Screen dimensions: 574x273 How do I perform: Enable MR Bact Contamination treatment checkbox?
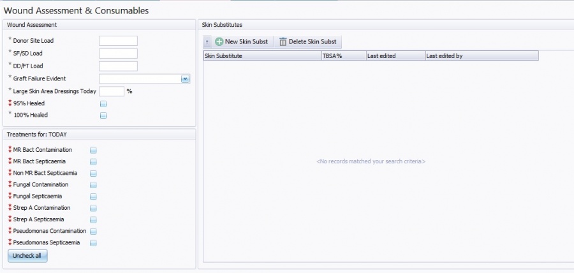click(x=93, y=150)
